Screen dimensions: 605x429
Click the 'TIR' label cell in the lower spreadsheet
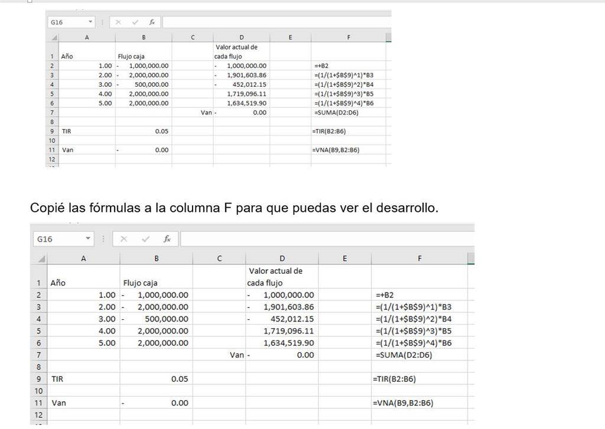83,379
